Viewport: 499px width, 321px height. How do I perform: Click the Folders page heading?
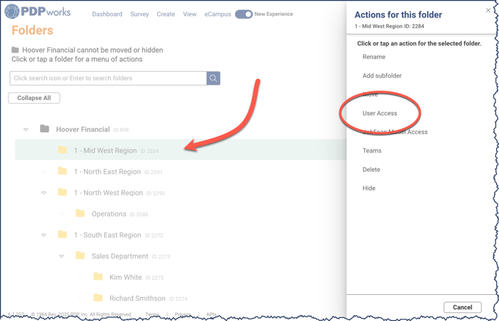point(33,30)
